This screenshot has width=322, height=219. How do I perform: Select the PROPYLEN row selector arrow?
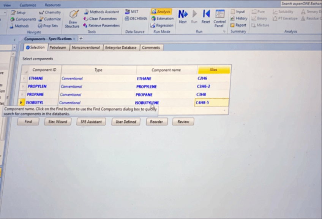23,86
